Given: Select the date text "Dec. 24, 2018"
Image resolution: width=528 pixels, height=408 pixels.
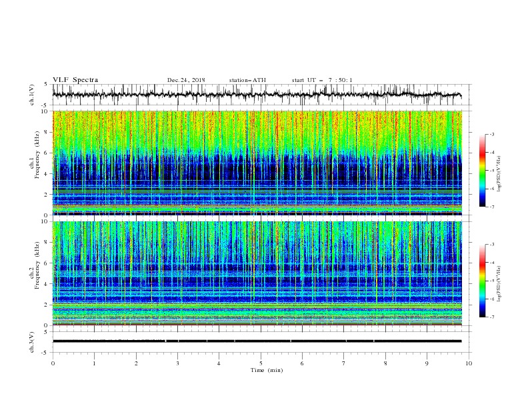Looking at the screenshot, I should tap(186, 80).
